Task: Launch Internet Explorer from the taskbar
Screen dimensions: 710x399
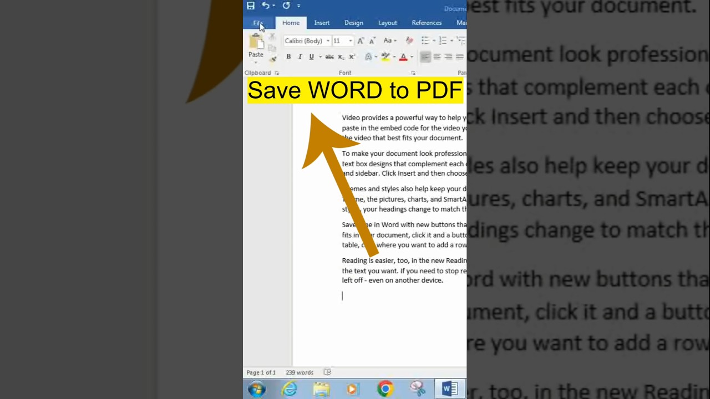Action: click(290, 389)
